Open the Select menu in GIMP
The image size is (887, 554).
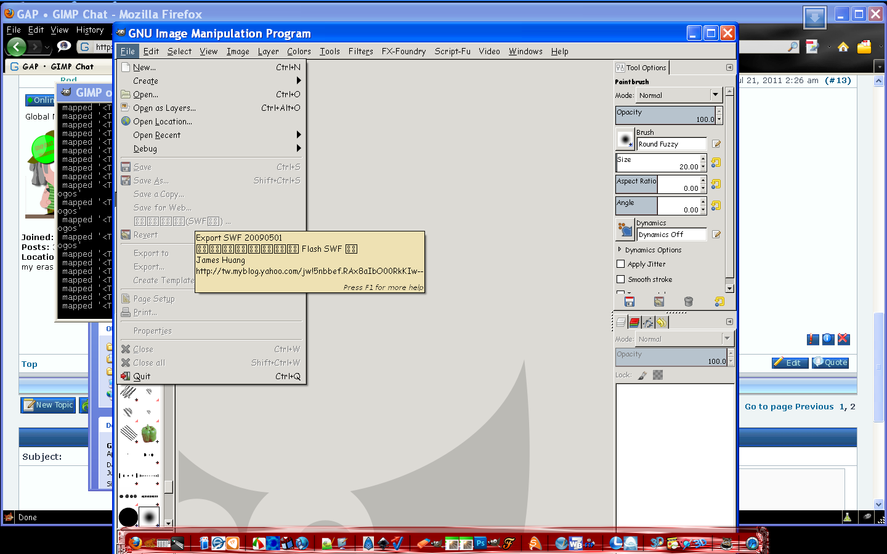179,52
